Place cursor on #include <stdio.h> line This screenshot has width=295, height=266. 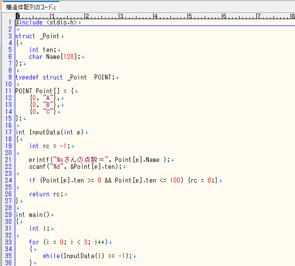click(47, 23)
